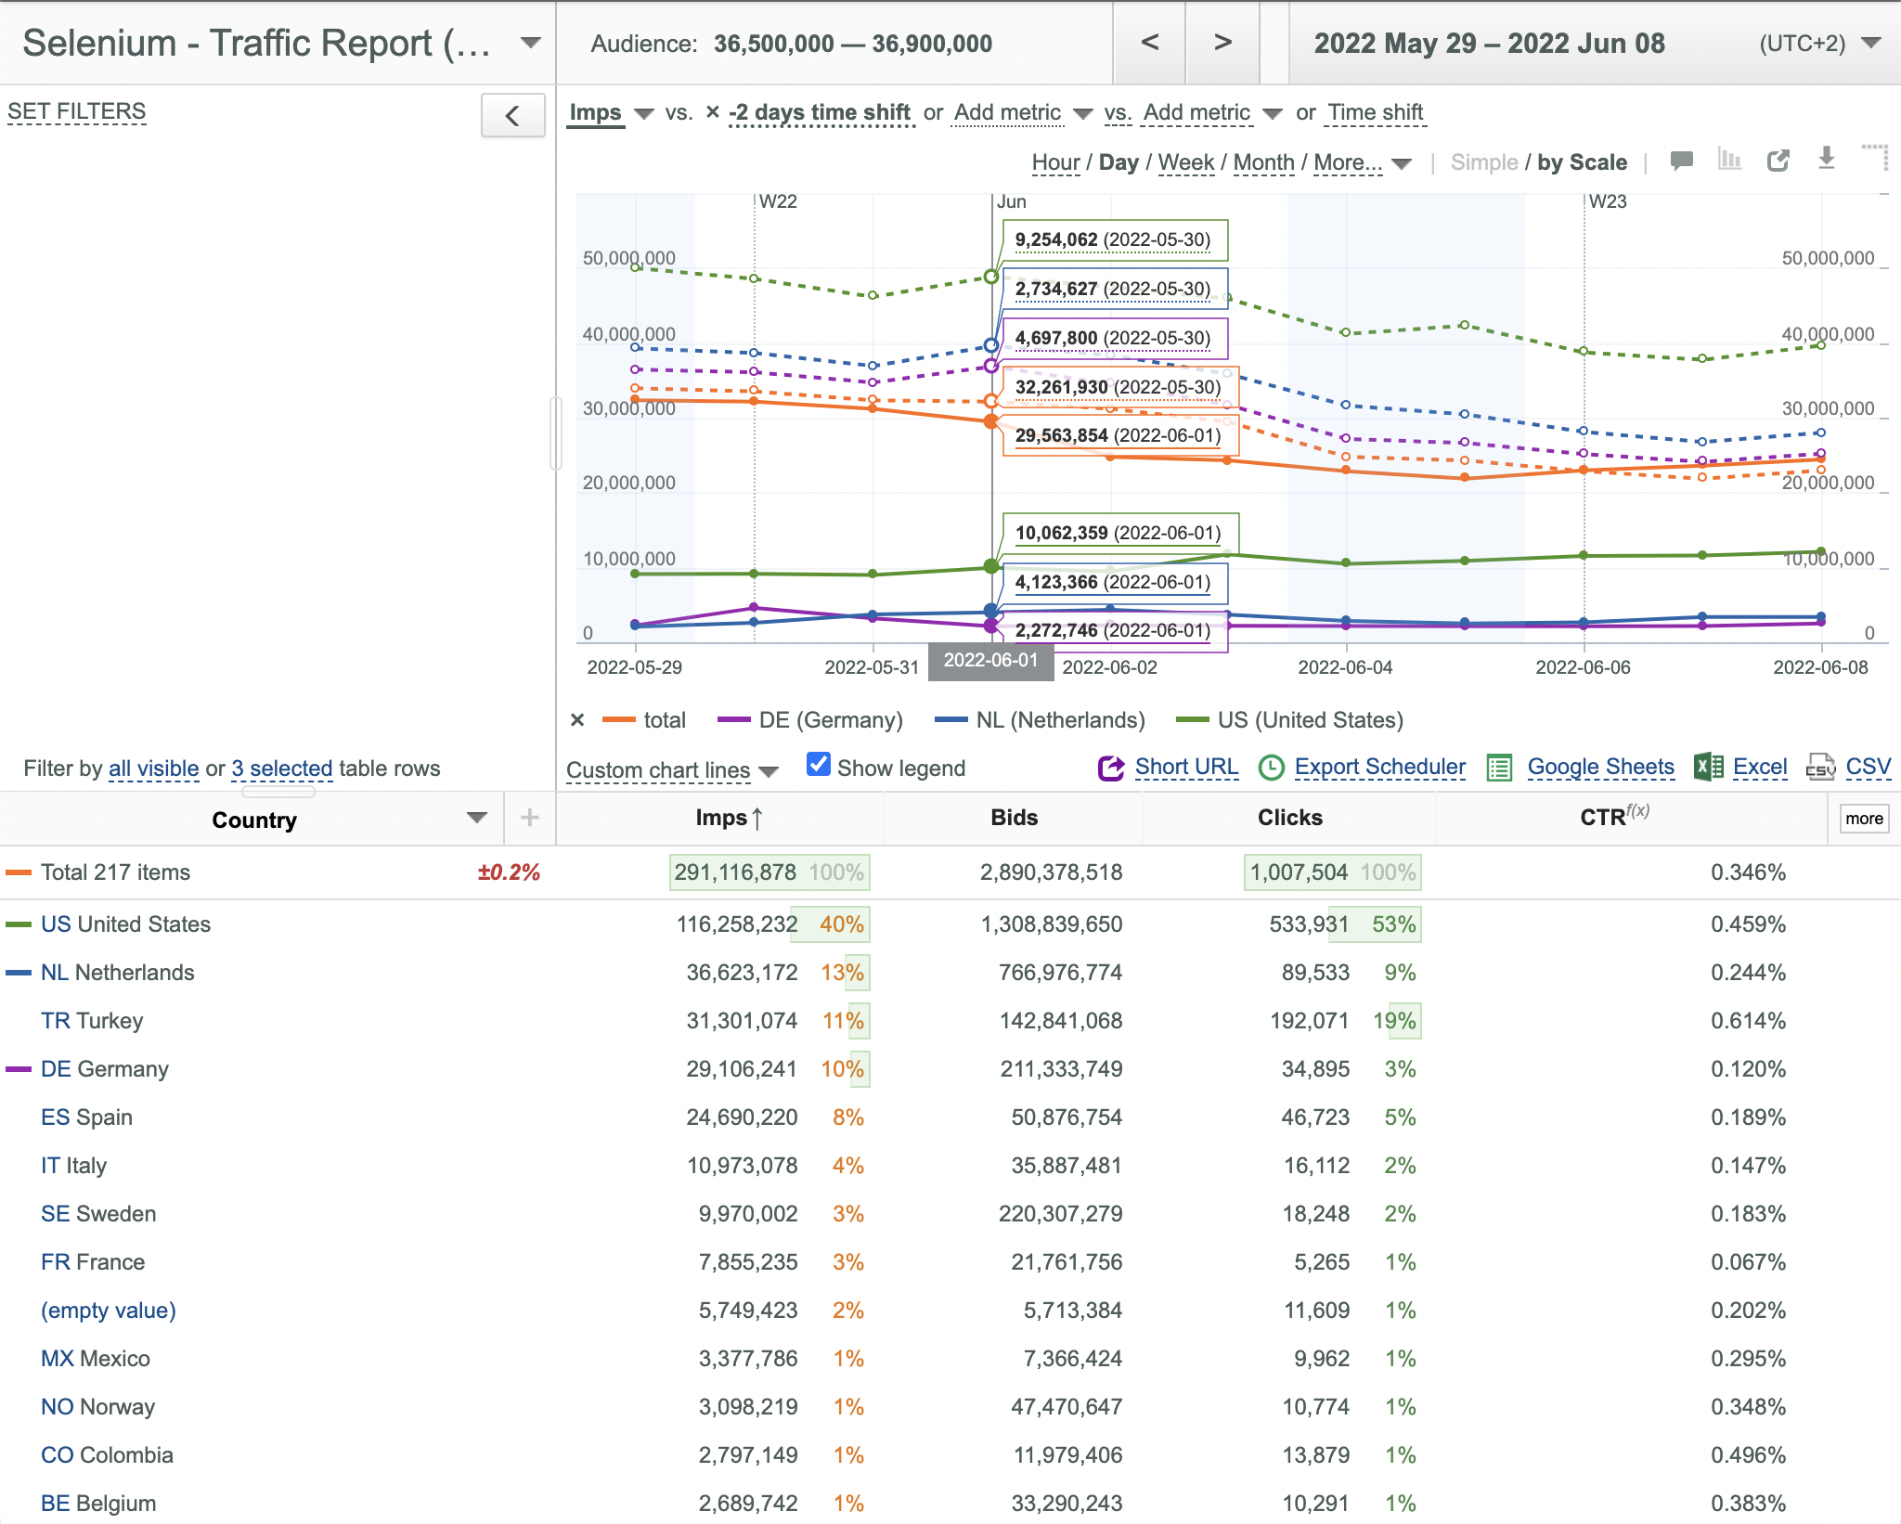Image resolution: width=1901 pixels, height=1524 pixels.
Task: Open chart in new window icon
Action: click(1778, 161)
